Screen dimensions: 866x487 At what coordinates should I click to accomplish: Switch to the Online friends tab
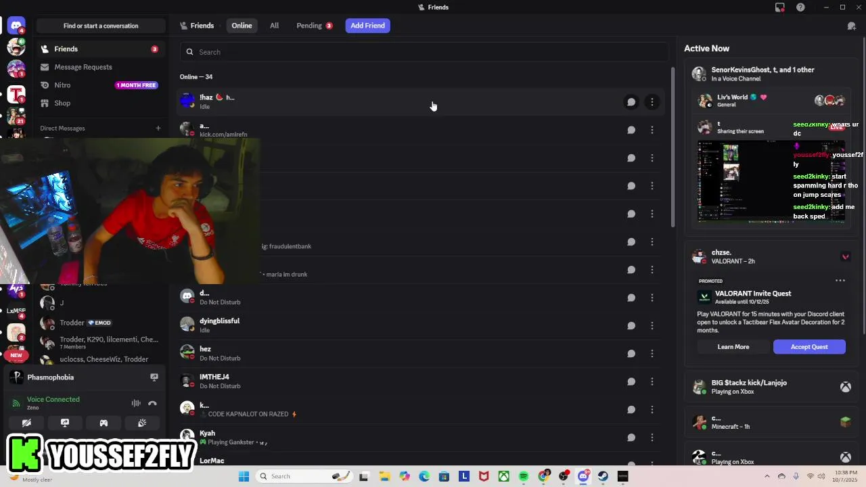pyautogui.click(x=242, y=26)
